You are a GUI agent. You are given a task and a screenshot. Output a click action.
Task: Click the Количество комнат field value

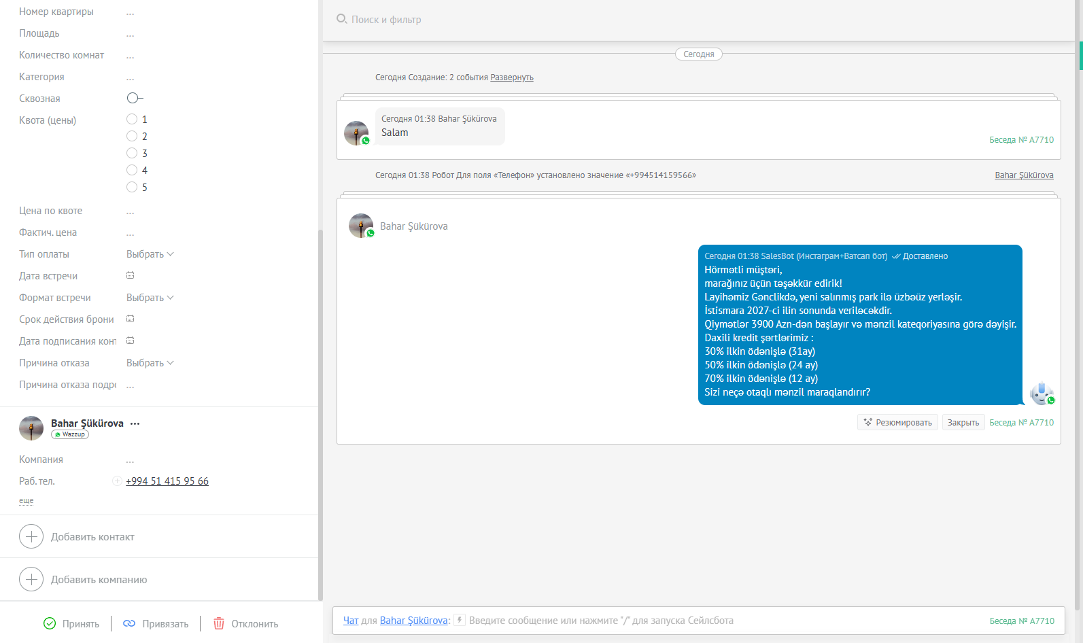pos(131,56)
